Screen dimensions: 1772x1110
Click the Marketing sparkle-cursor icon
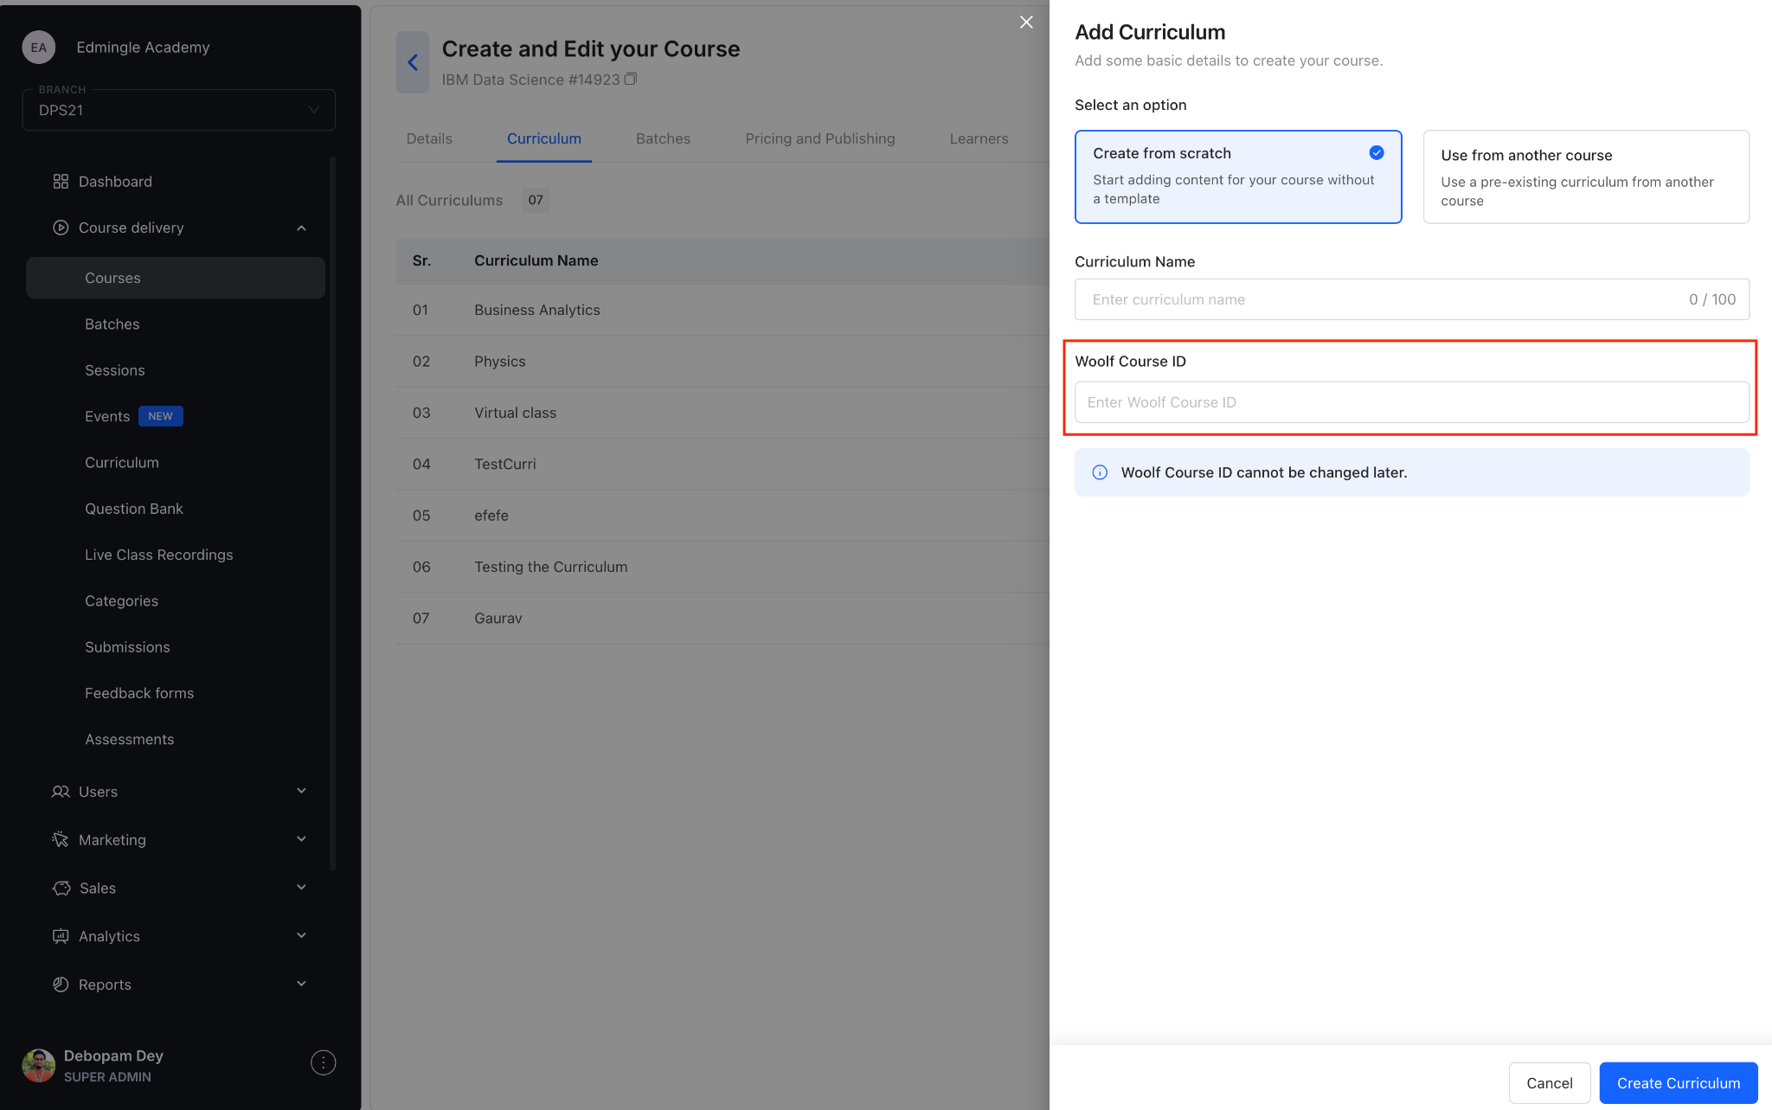click(x=61, y=840)
